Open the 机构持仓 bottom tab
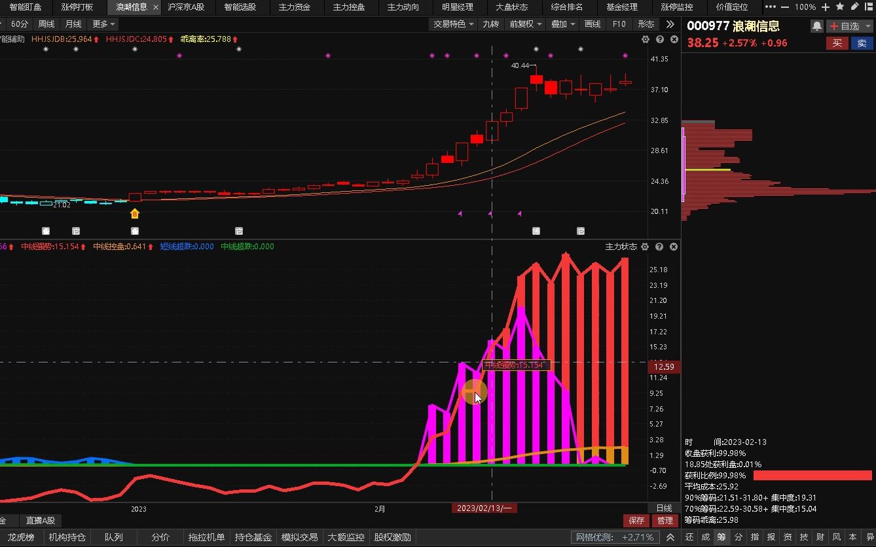876x547 pixels. pyautogui.click(x=67, y=537)
